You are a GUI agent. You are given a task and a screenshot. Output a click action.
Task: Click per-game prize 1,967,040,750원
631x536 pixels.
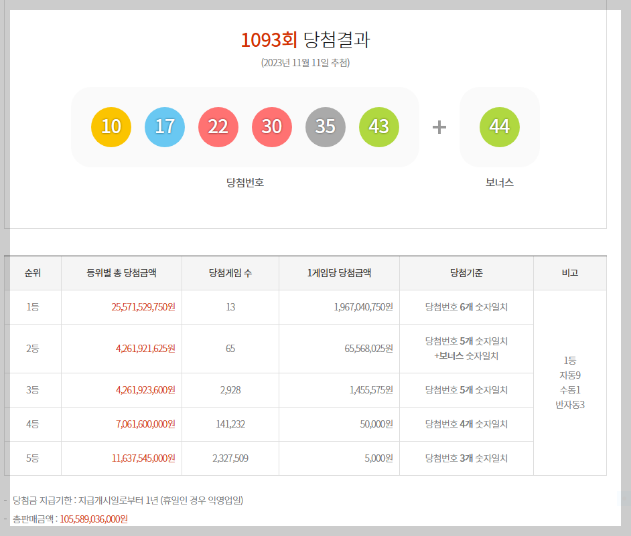(363, 307)
